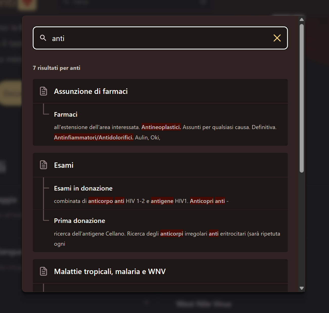
Task: Select the Prima donazione section result
Action: [x=79, y=221]
